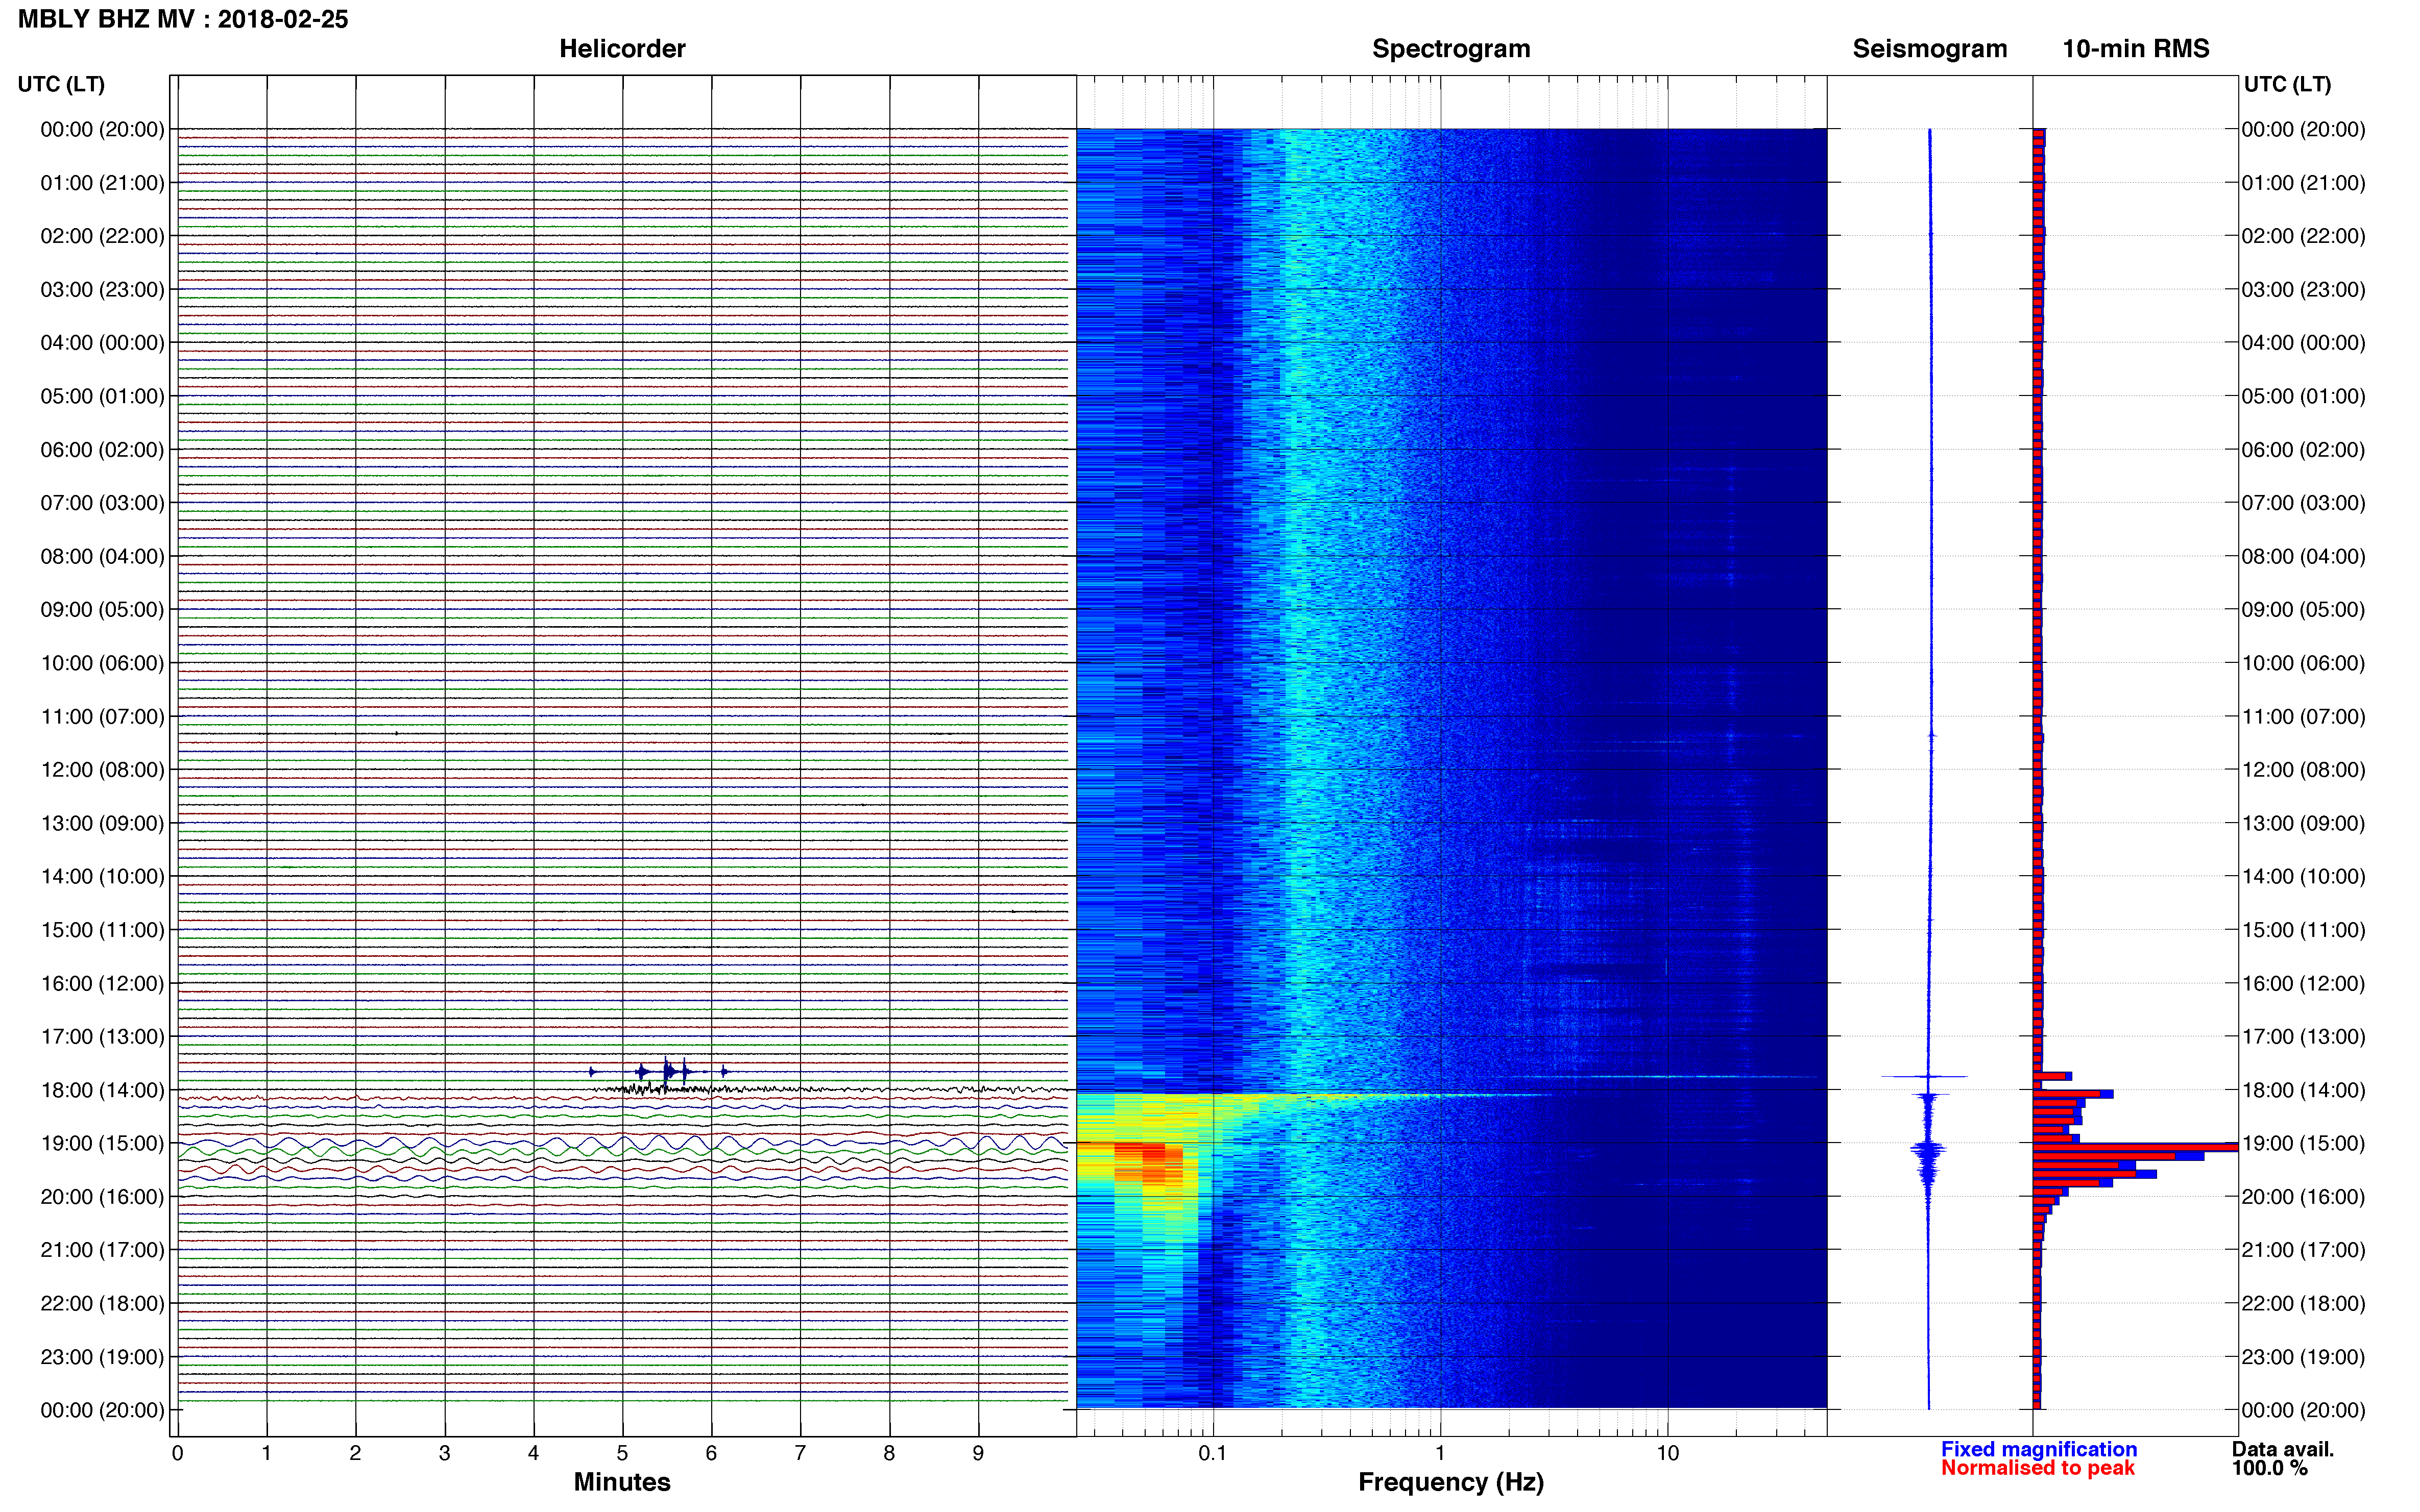Click right time label '19:00 (15:00)'
This screenshot has height=1512, width=2420.
tap(2303, 1144)
